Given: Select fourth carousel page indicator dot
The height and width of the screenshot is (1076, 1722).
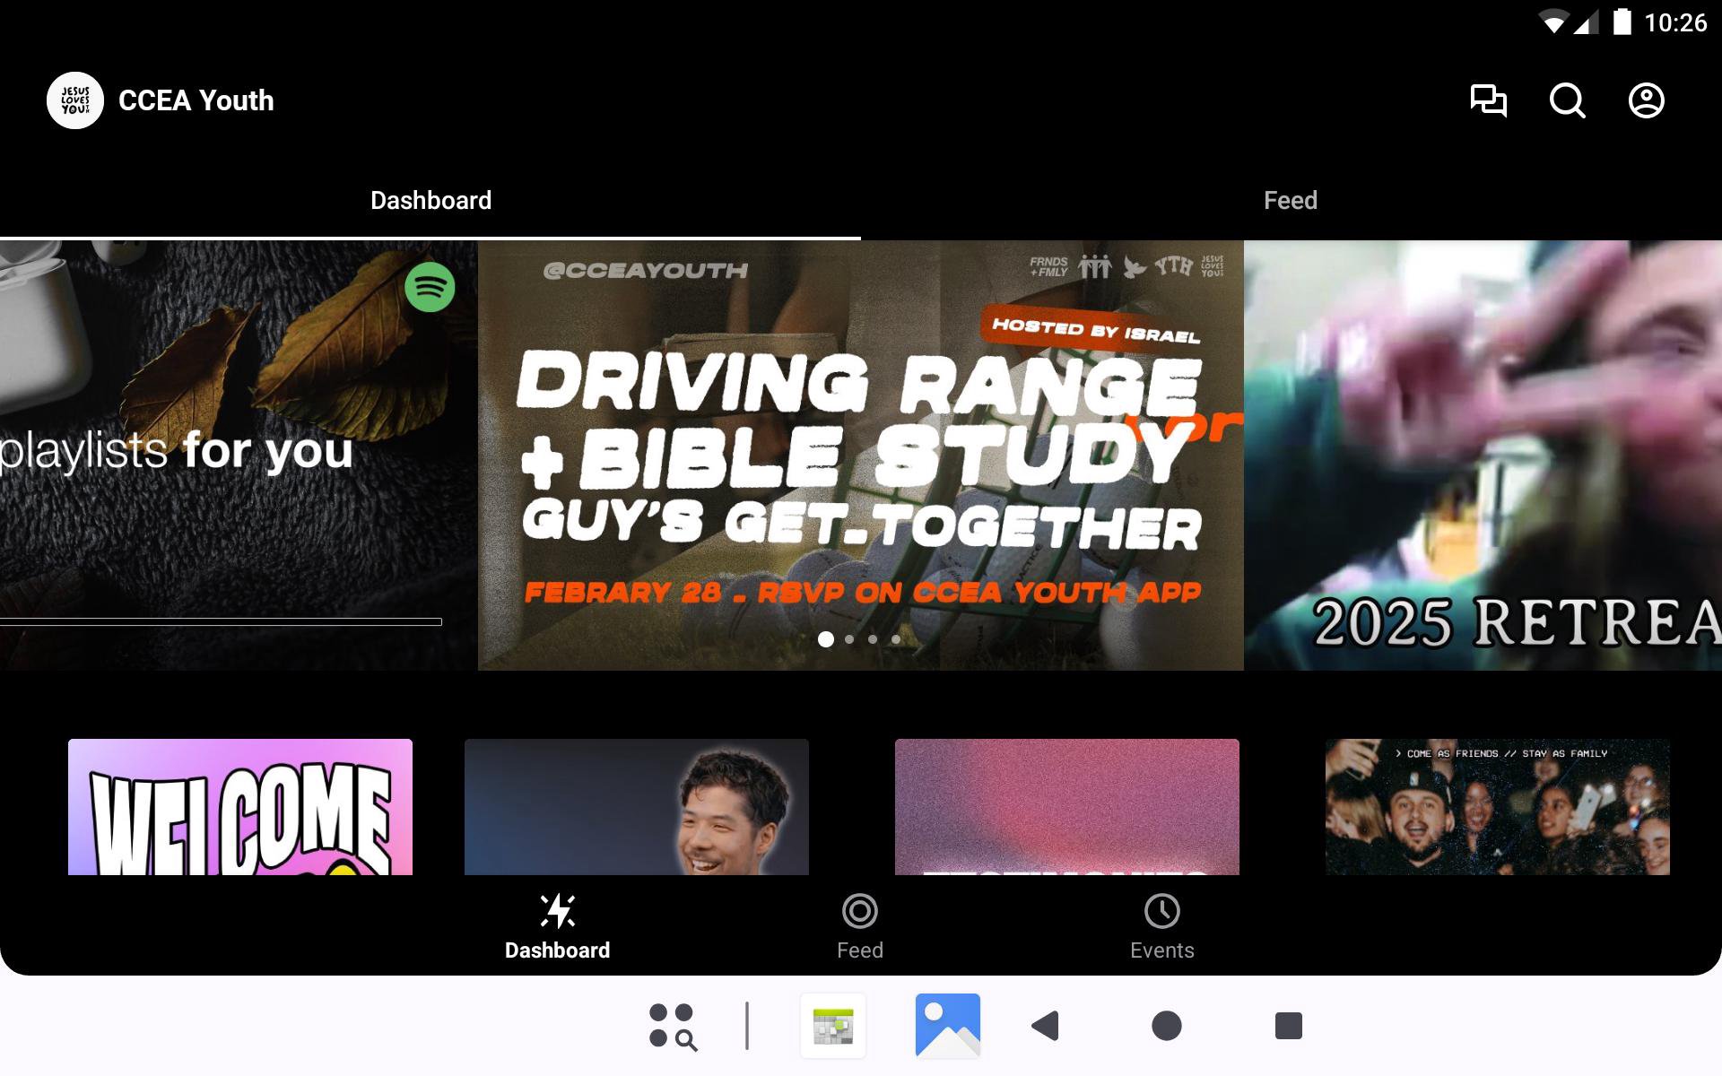Looking at the screenshot, I should (x=896, y=639).
